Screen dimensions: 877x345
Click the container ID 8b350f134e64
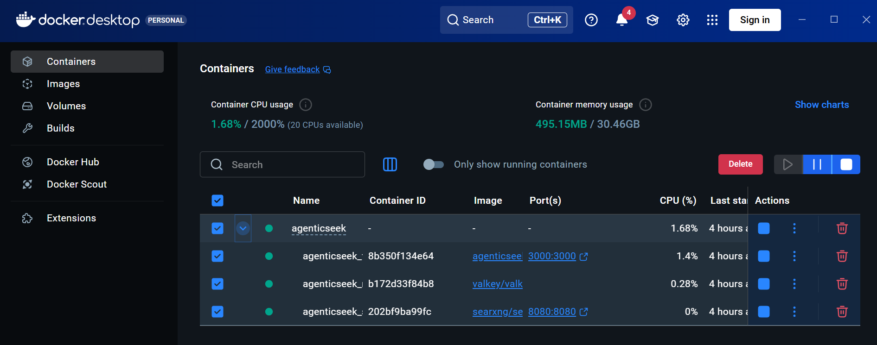tap(401, 256)
